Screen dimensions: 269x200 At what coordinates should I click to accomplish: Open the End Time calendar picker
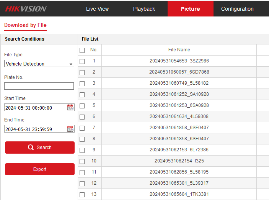coord(70,129)
